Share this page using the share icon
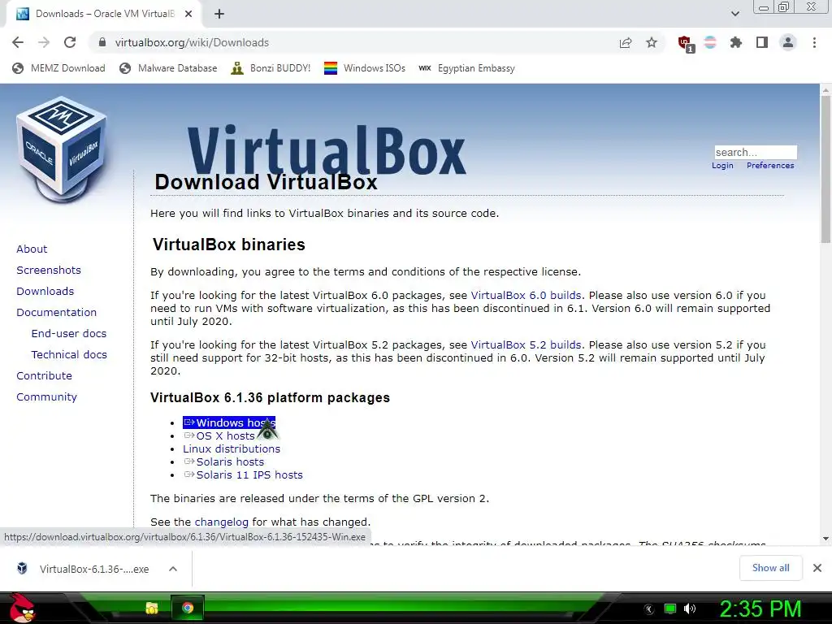Screen dimensions: 832x624 626,42
